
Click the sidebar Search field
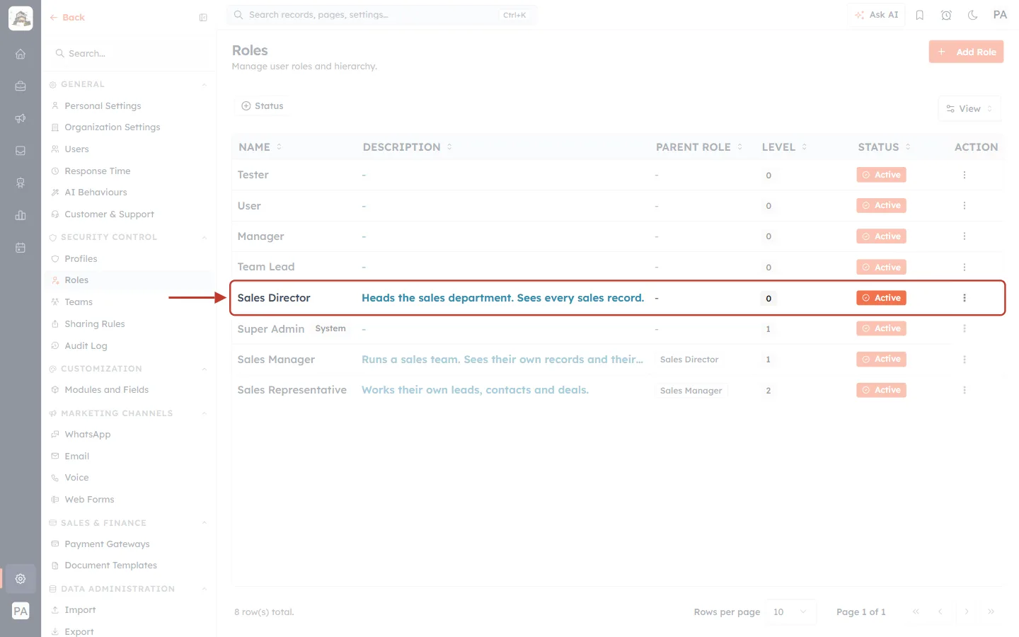[129, 54]
